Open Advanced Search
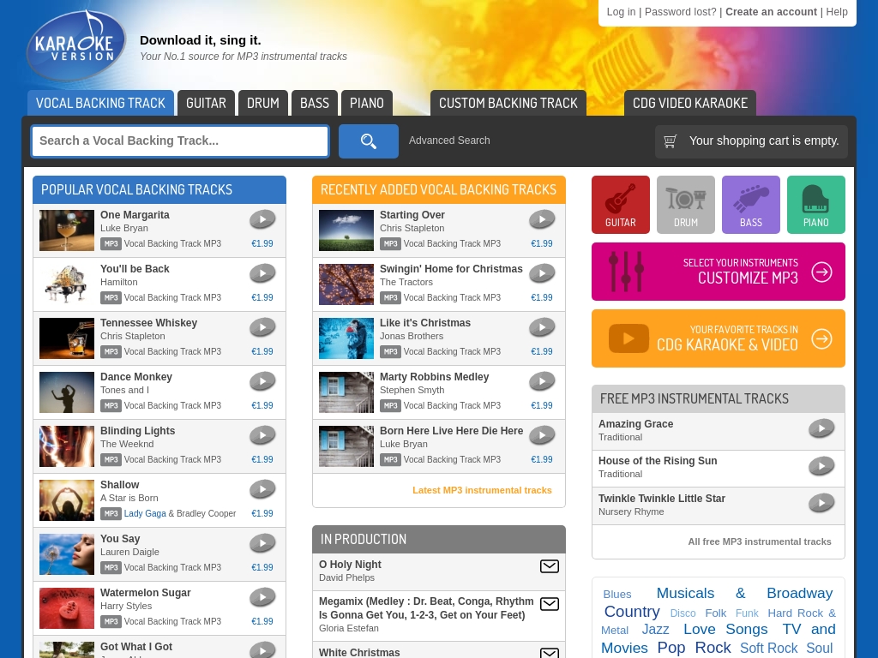Image resolution: width=878 pixels, height=658 pixels. tap(449, 141)
